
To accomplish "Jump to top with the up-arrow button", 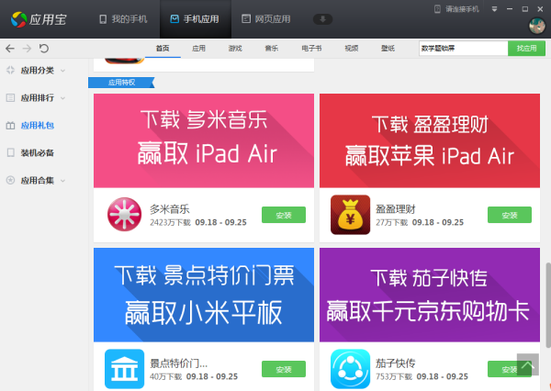I will point(528,364).
